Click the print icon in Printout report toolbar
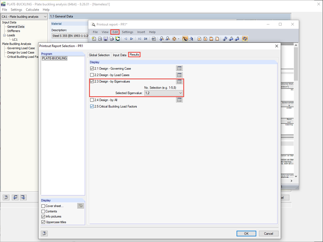This screenshot has height=242, width=323. (112, 39)
